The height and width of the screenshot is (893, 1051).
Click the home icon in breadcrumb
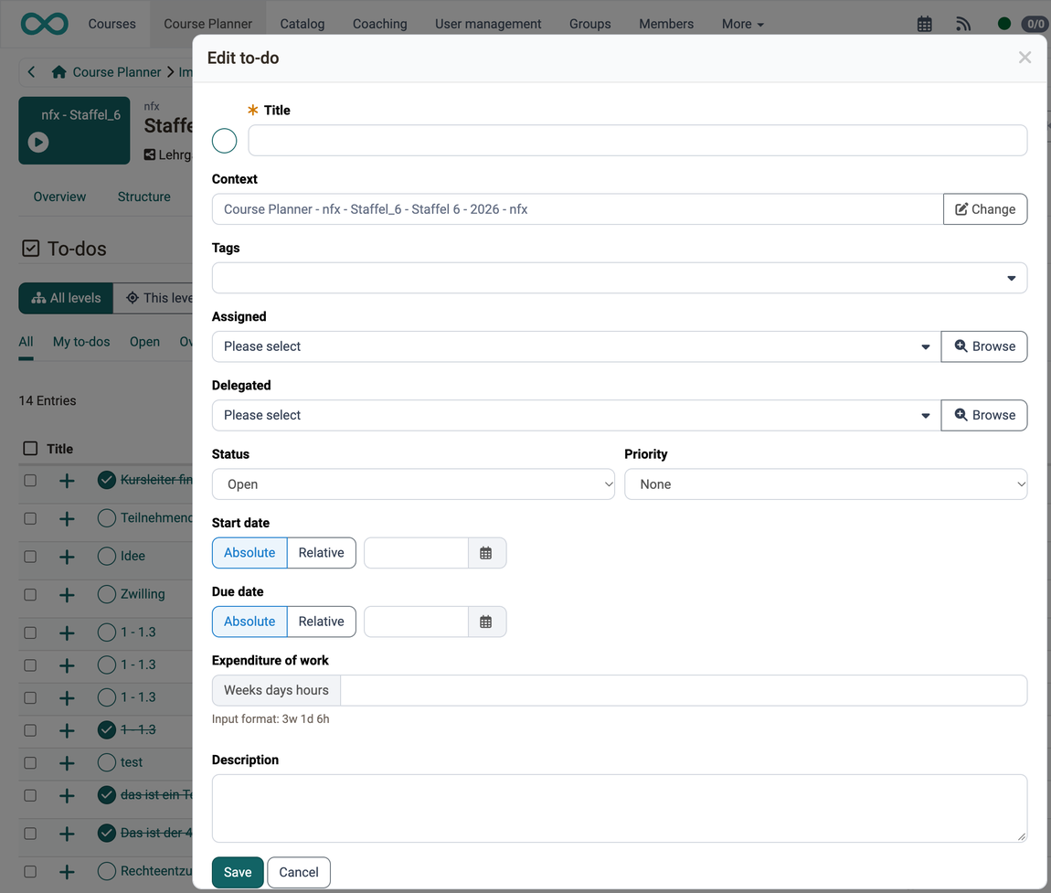[59, 71]
